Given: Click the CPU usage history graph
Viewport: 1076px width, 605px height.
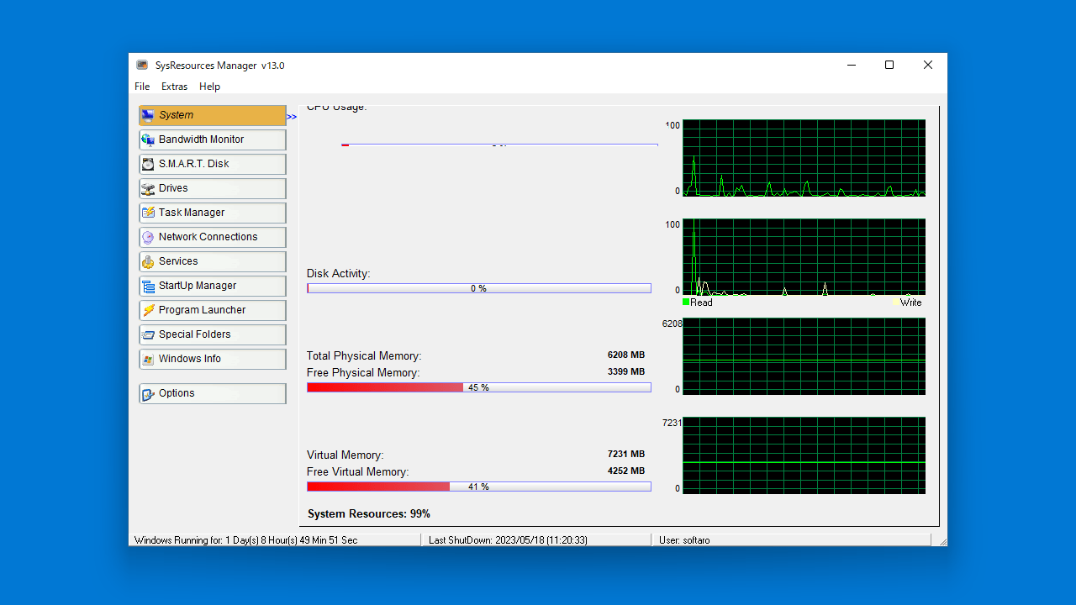Looking at the screenshot, I should 804,158.
